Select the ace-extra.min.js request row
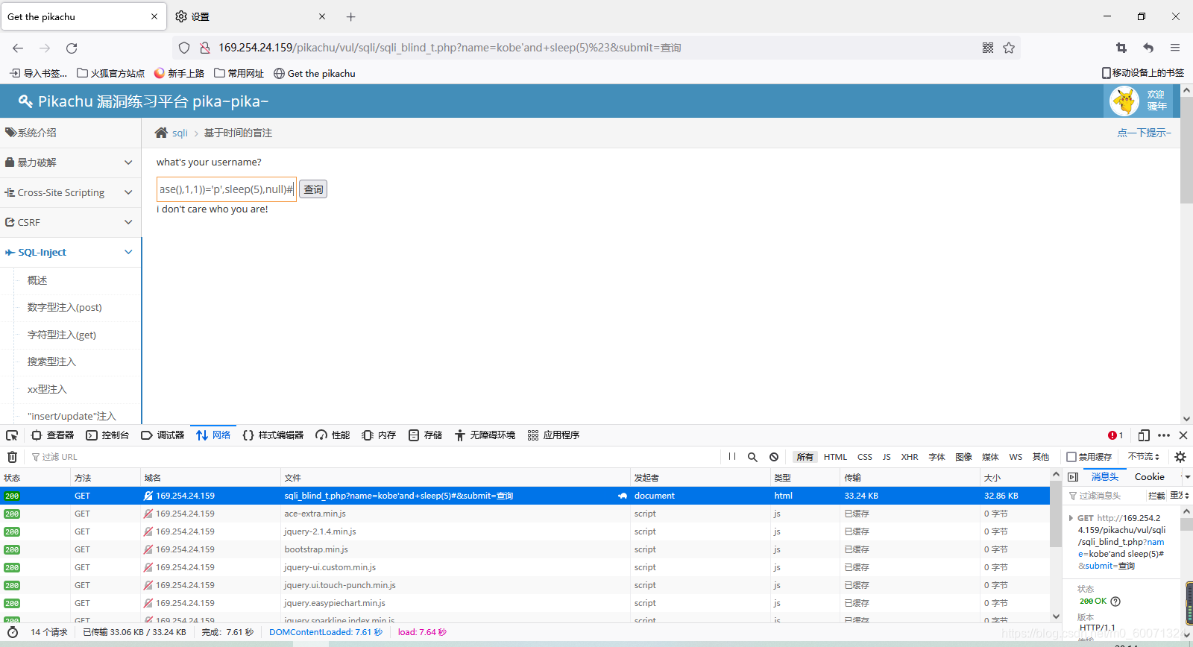This screenshot has height=647, width=1193. [x=525, y=514]
